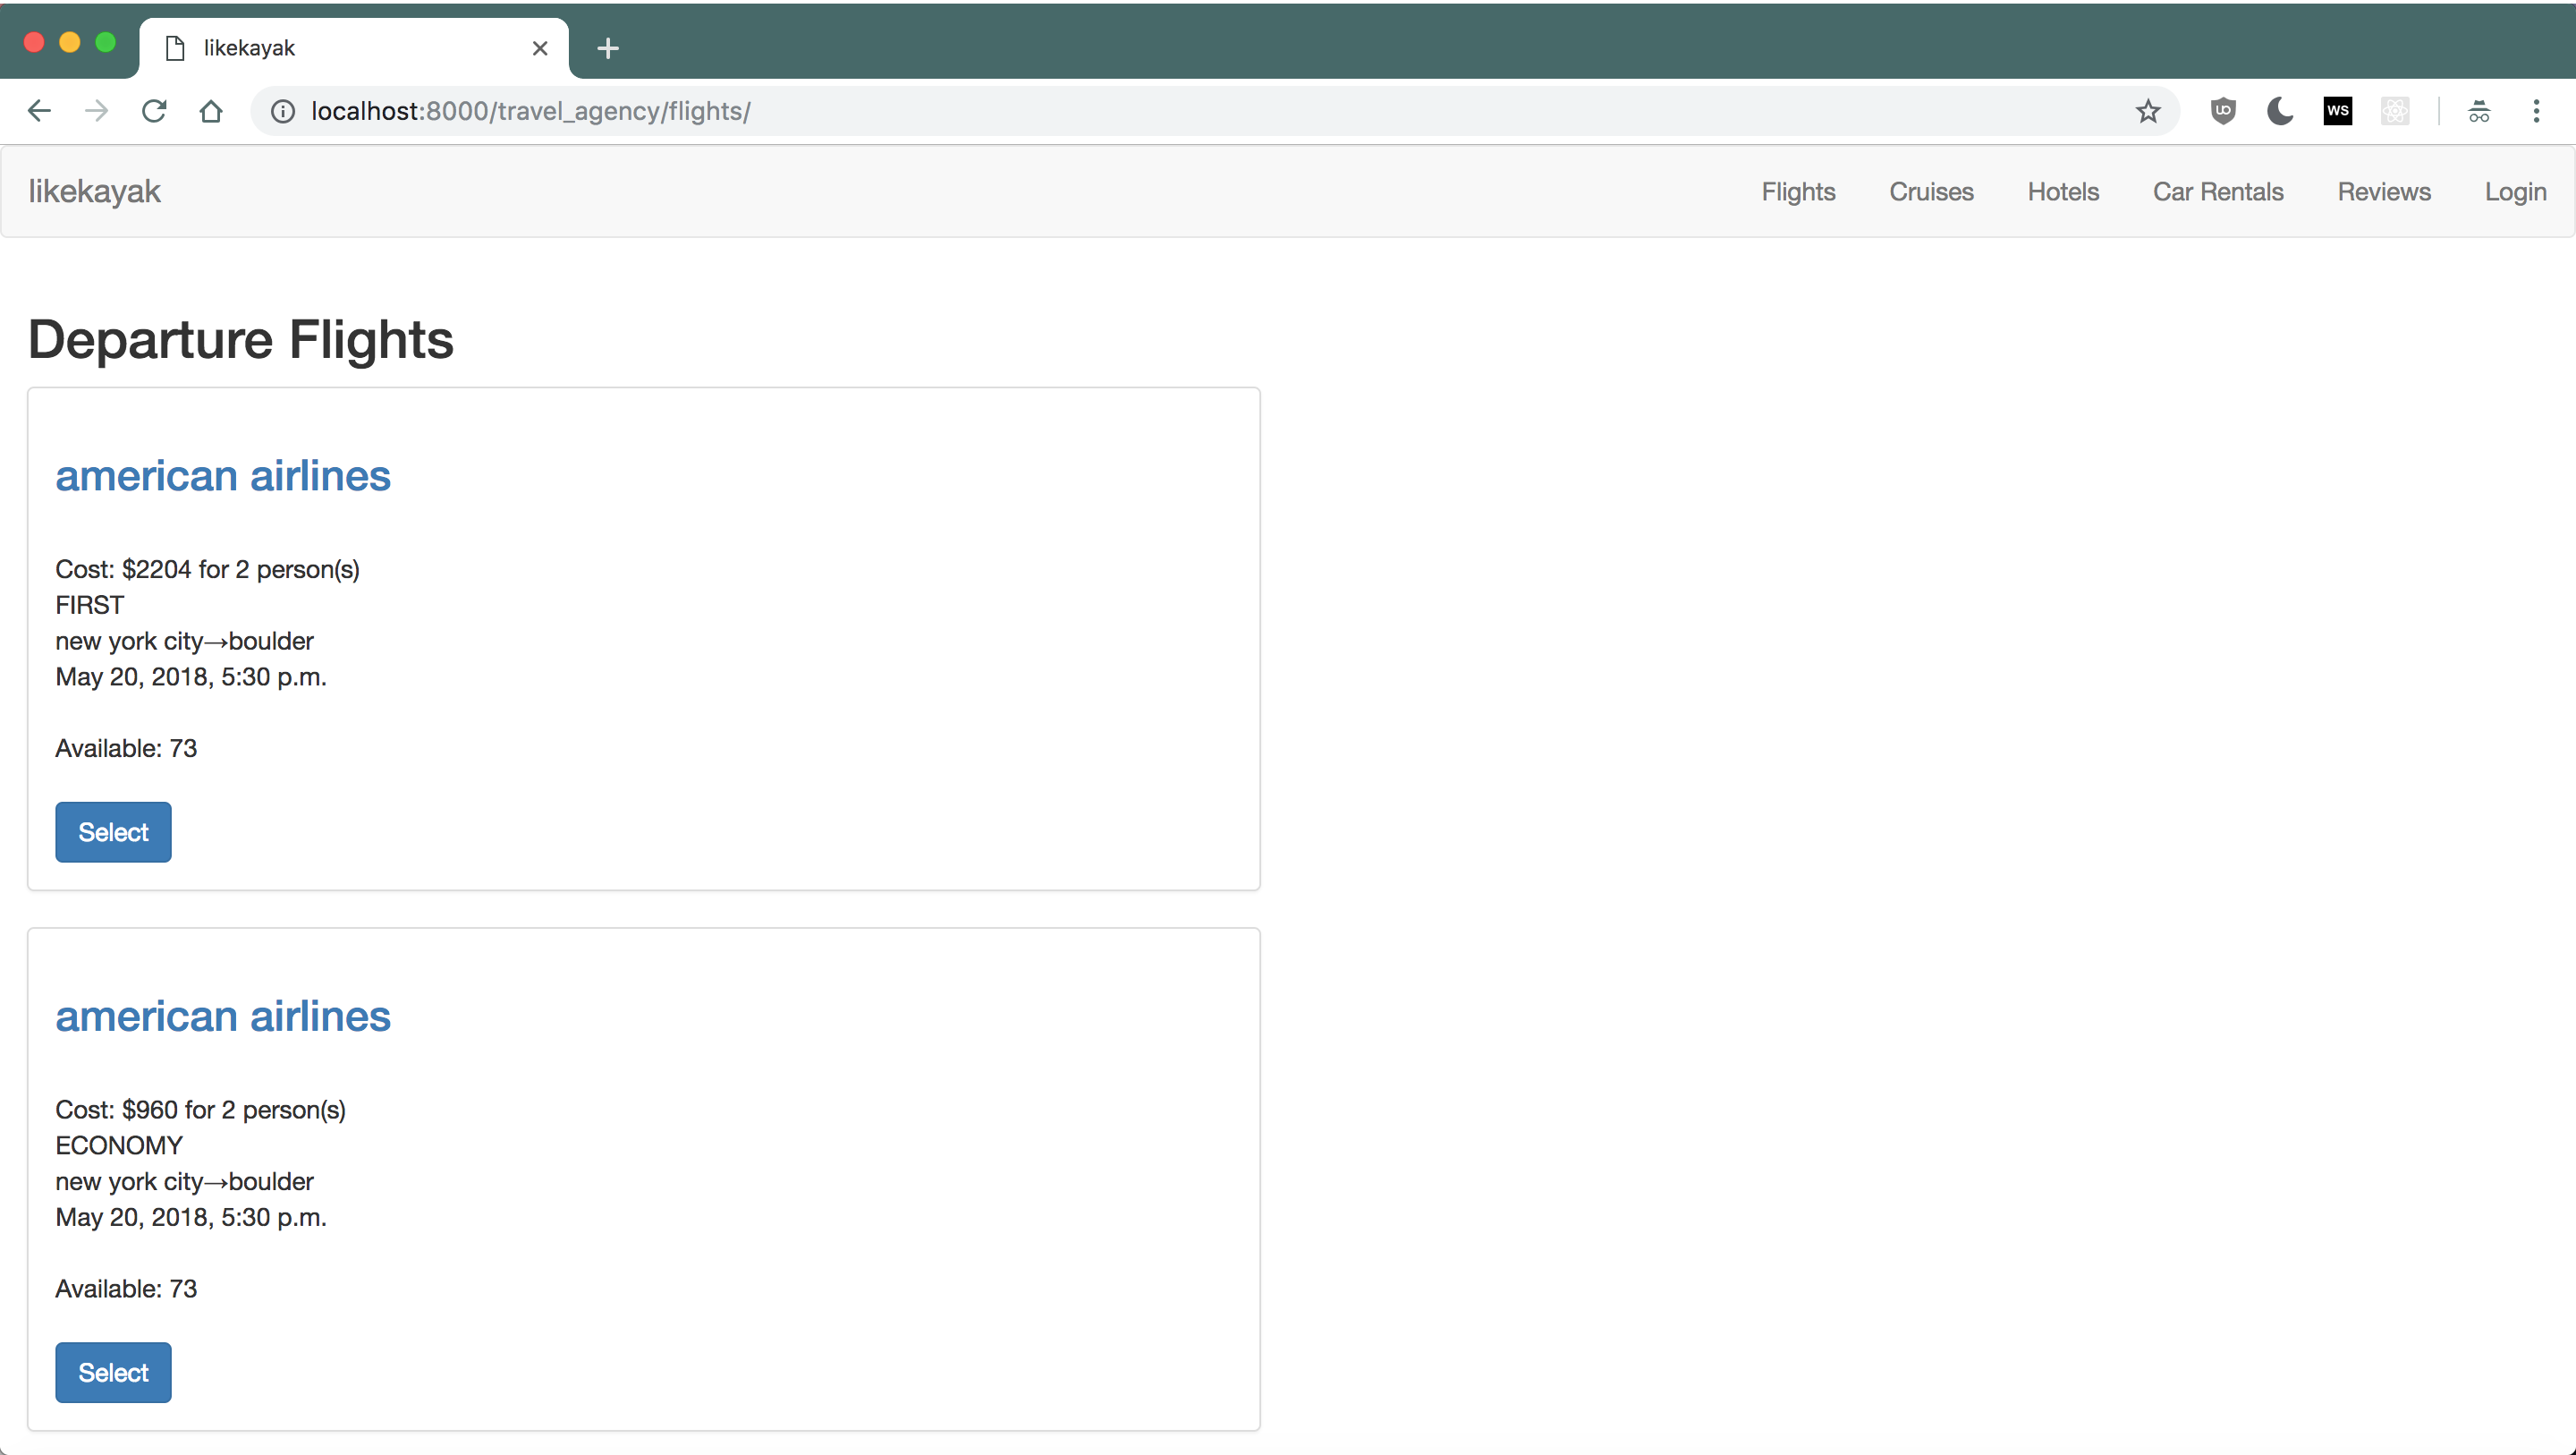Click the shield privacy icon
Screen dimensions: 2576x1455
tap(2222, 112)
